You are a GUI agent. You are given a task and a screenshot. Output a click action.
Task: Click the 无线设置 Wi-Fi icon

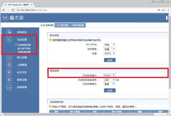[9, 40]
